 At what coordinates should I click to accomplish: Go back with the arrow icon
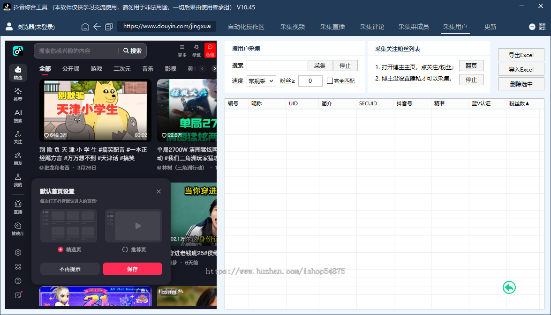[97, 27]
